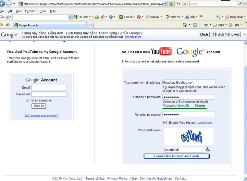The width and height of the screenshot is (247, 181).
Task: Click the Word Verification text field
Action: 184,149
